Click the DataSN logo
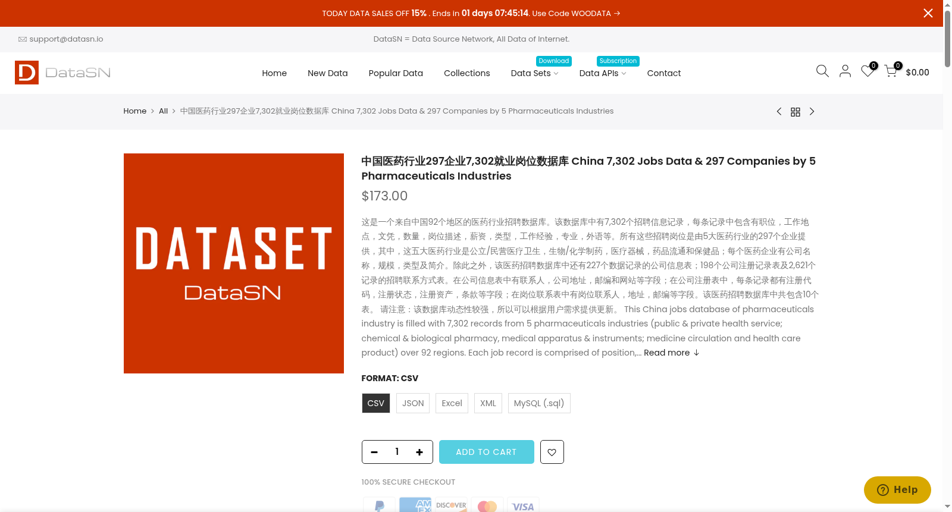Image resolution: width=952 pixels, height=512 pixels. [62, 73]
